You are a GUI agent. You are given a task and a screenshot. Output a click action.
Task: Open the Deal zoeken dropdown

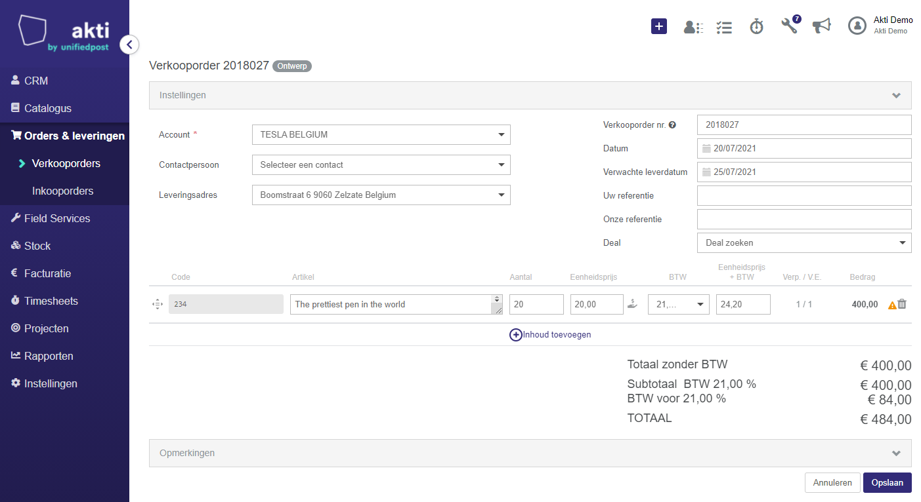(x=804, y=242)
